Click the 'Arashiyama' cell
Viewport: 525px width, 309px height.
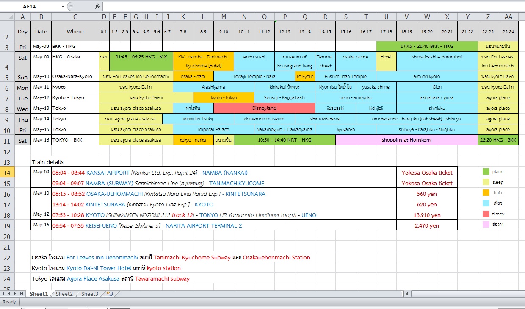213,87
